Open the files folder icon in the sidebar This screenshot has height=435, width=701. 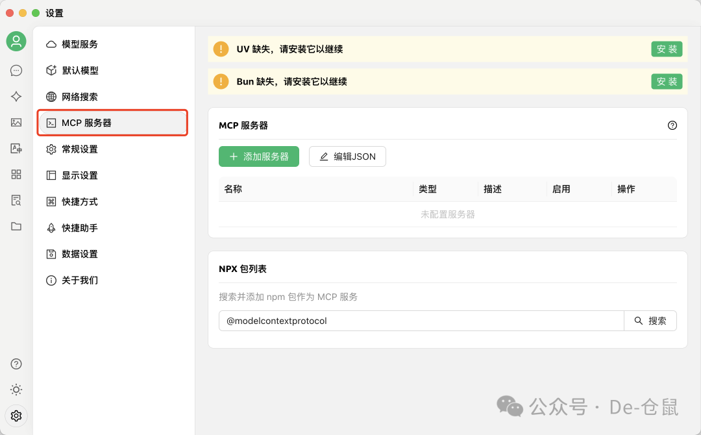point(16,226)
